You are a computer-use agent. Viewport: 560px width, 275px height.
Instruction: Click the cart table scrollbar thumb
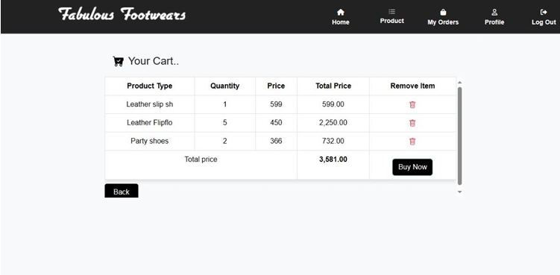(459, 136)
